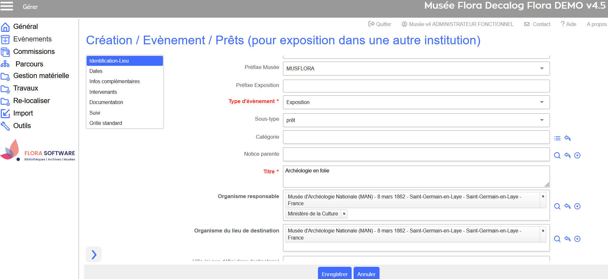Click the undo arrow beside Organisme du lieu de destination
The height and width of the screenshot is (279, 608).
pyautogui.click(x=567, y=239)
